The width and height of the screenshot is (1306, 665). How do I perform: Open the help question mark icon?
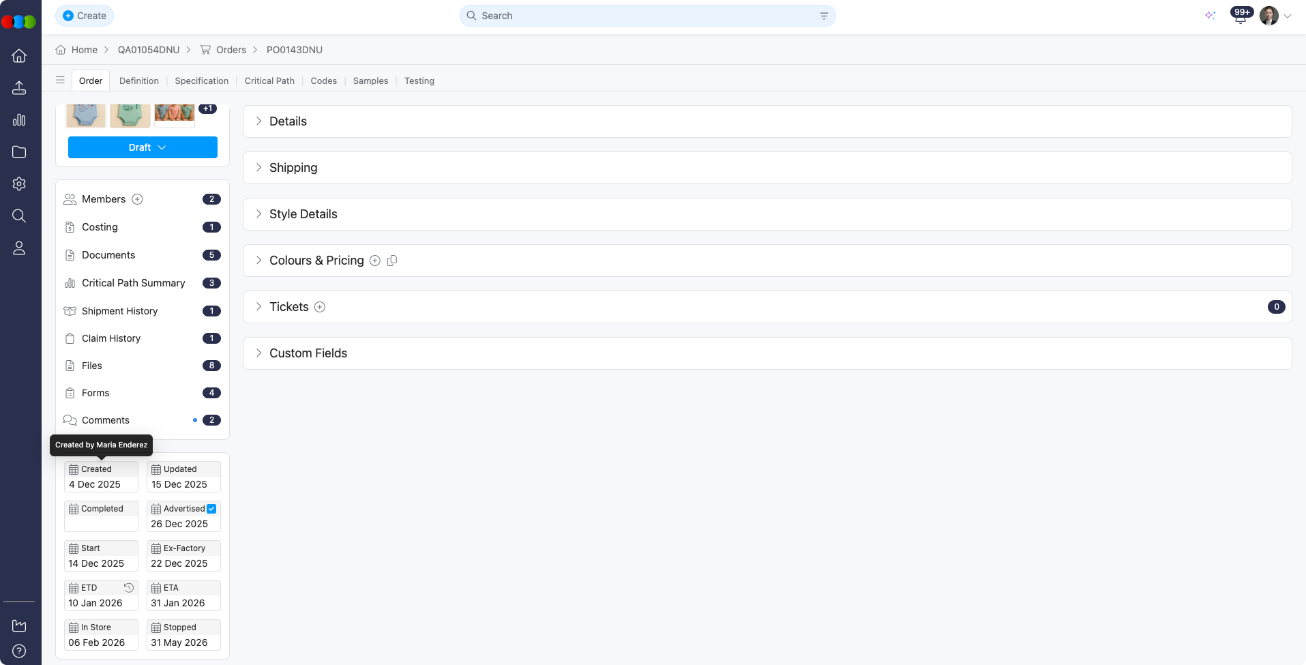click(x=19, y=651)
